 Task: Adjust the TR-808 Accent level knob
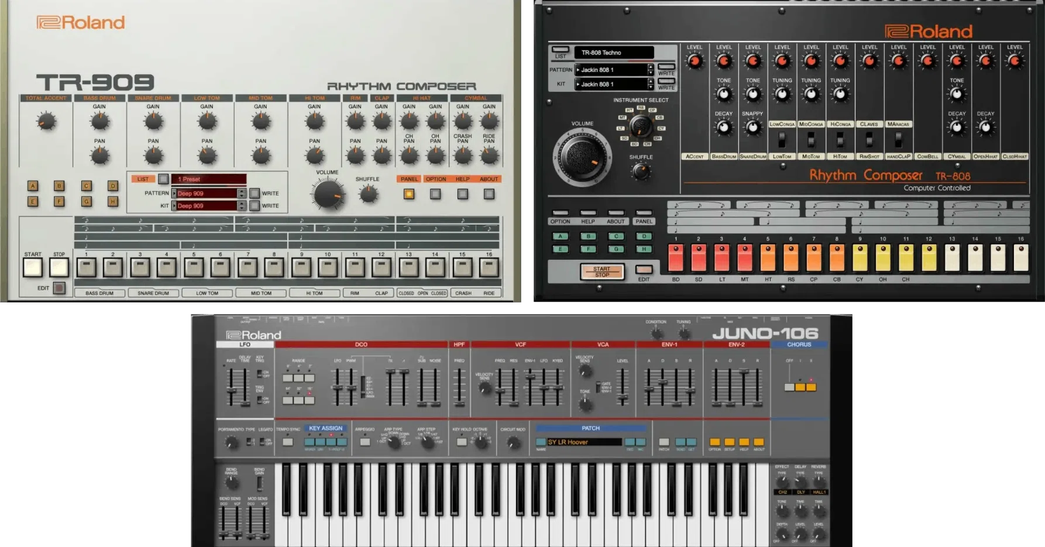point(695,61)
